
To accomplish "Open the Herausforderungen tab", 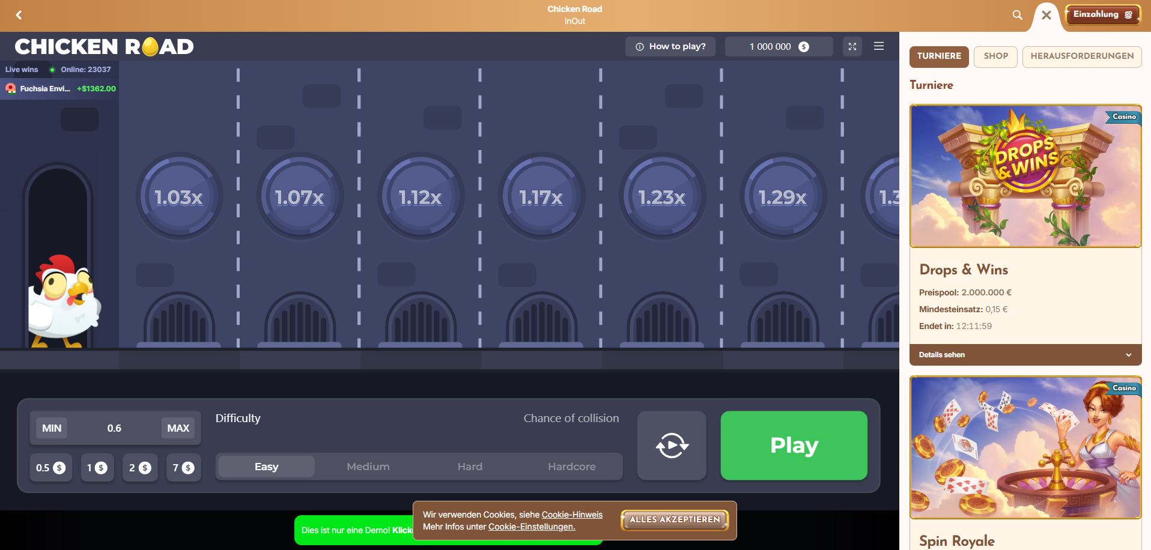I will coord(1081,56).
